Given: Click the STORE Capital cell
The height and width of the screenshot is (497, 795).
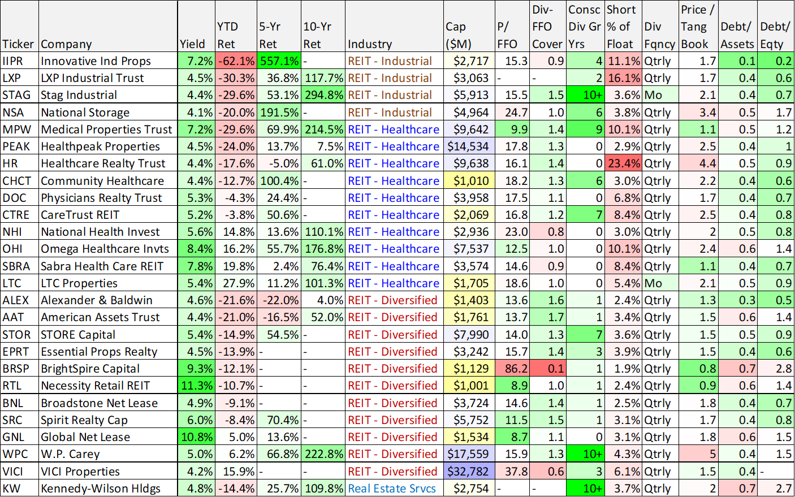Looking at the screenshot, I should point(107,335).
